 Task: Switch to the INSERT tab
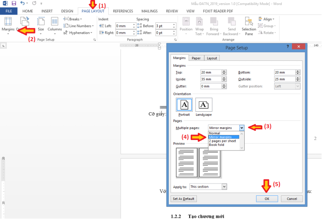pyautogui.click(x=47, y=11)
